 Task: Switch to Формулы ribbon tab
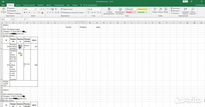tap(41, 5)
